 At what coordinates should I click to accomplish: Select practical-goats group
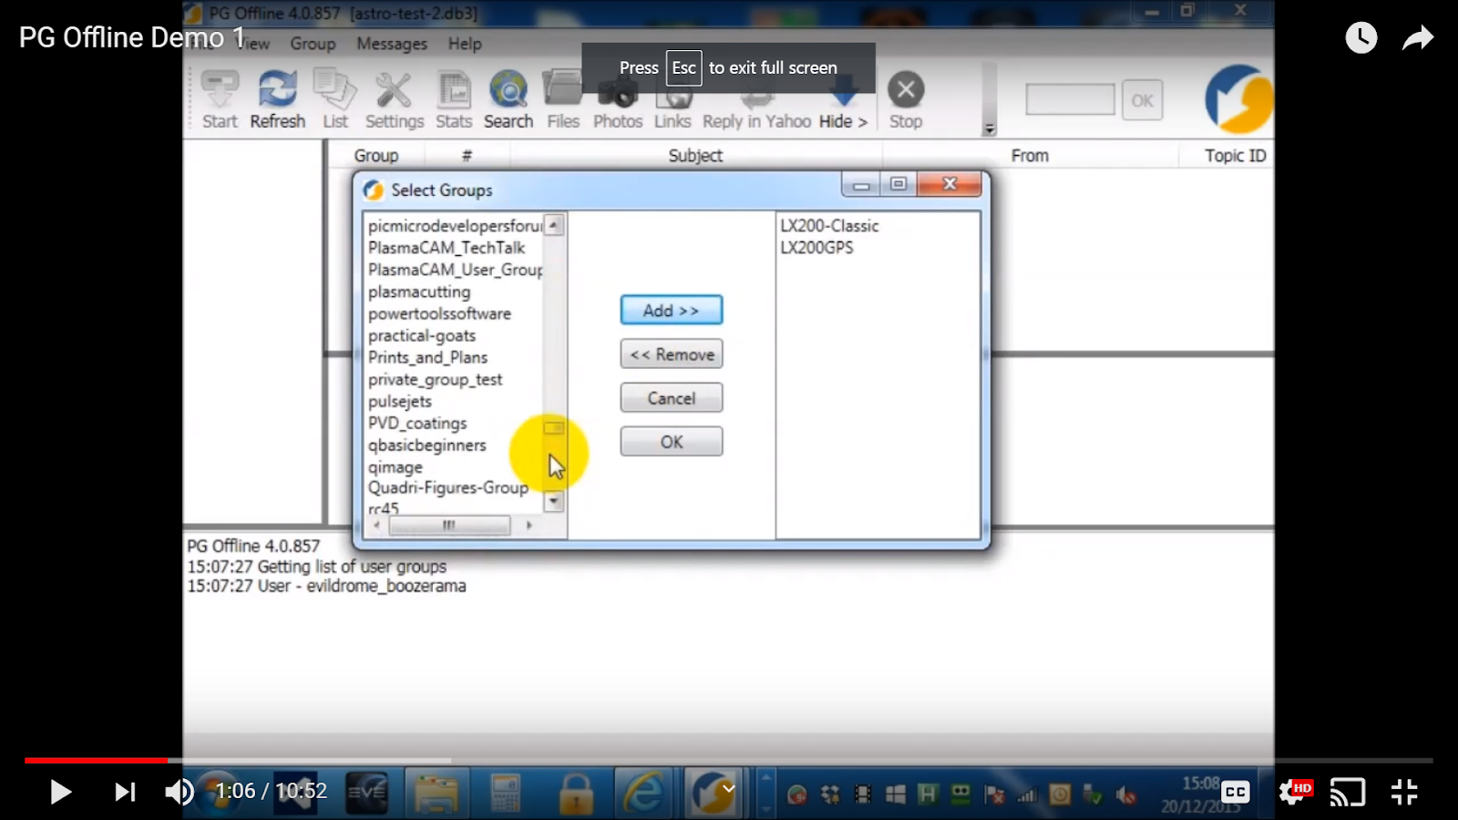click(x=422, y=335)
